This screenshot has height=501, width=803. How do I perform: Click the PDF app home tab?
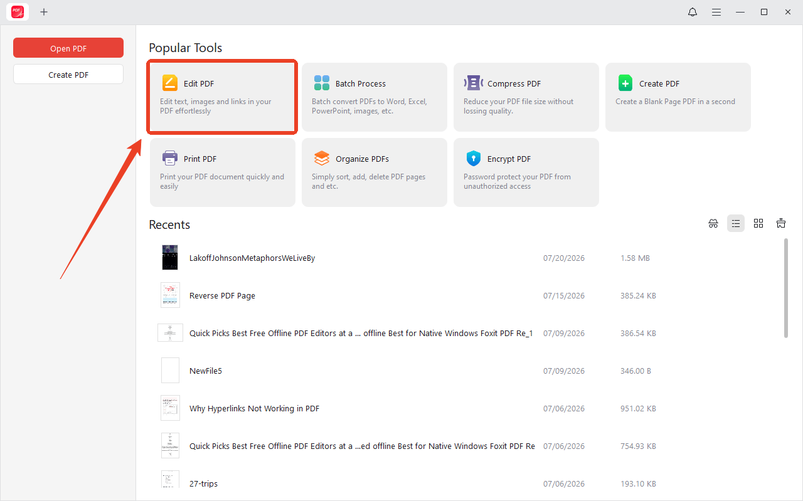click(x=18, y=12)
